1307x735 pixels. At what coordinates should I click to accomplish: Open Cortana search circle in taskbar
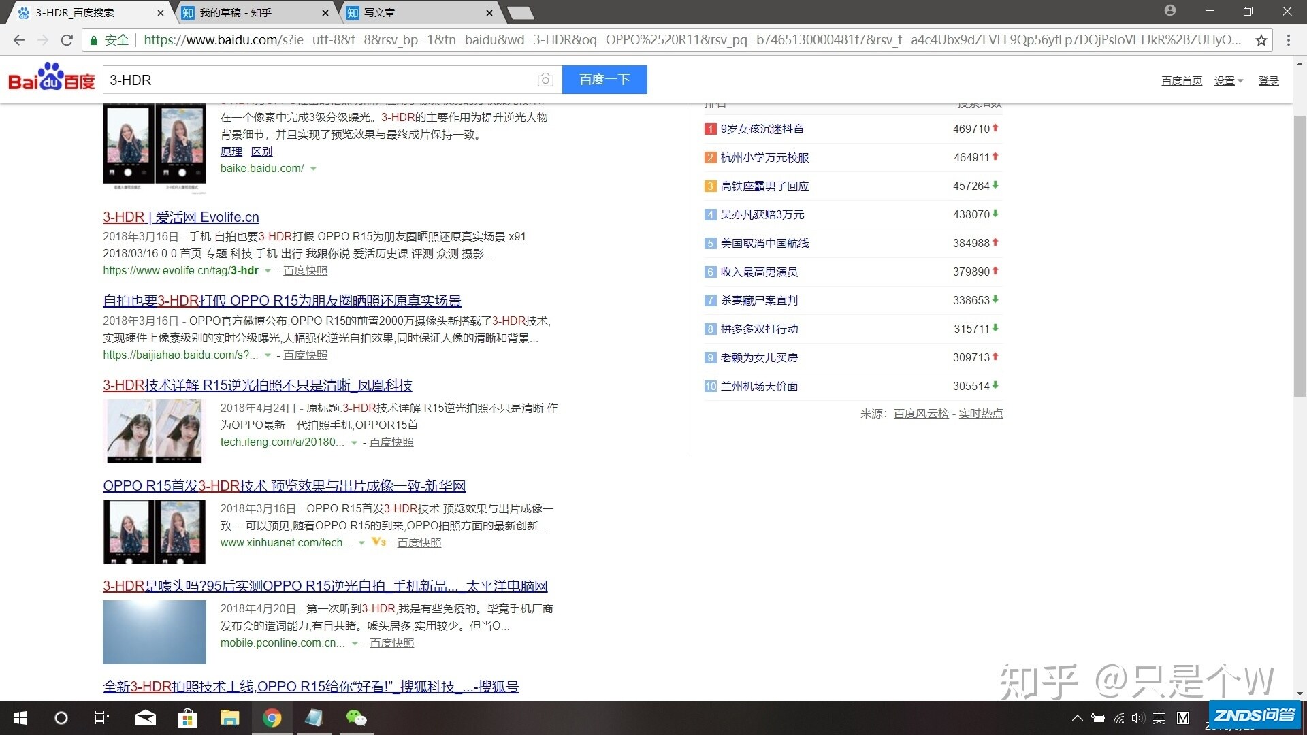coord(61,718)
